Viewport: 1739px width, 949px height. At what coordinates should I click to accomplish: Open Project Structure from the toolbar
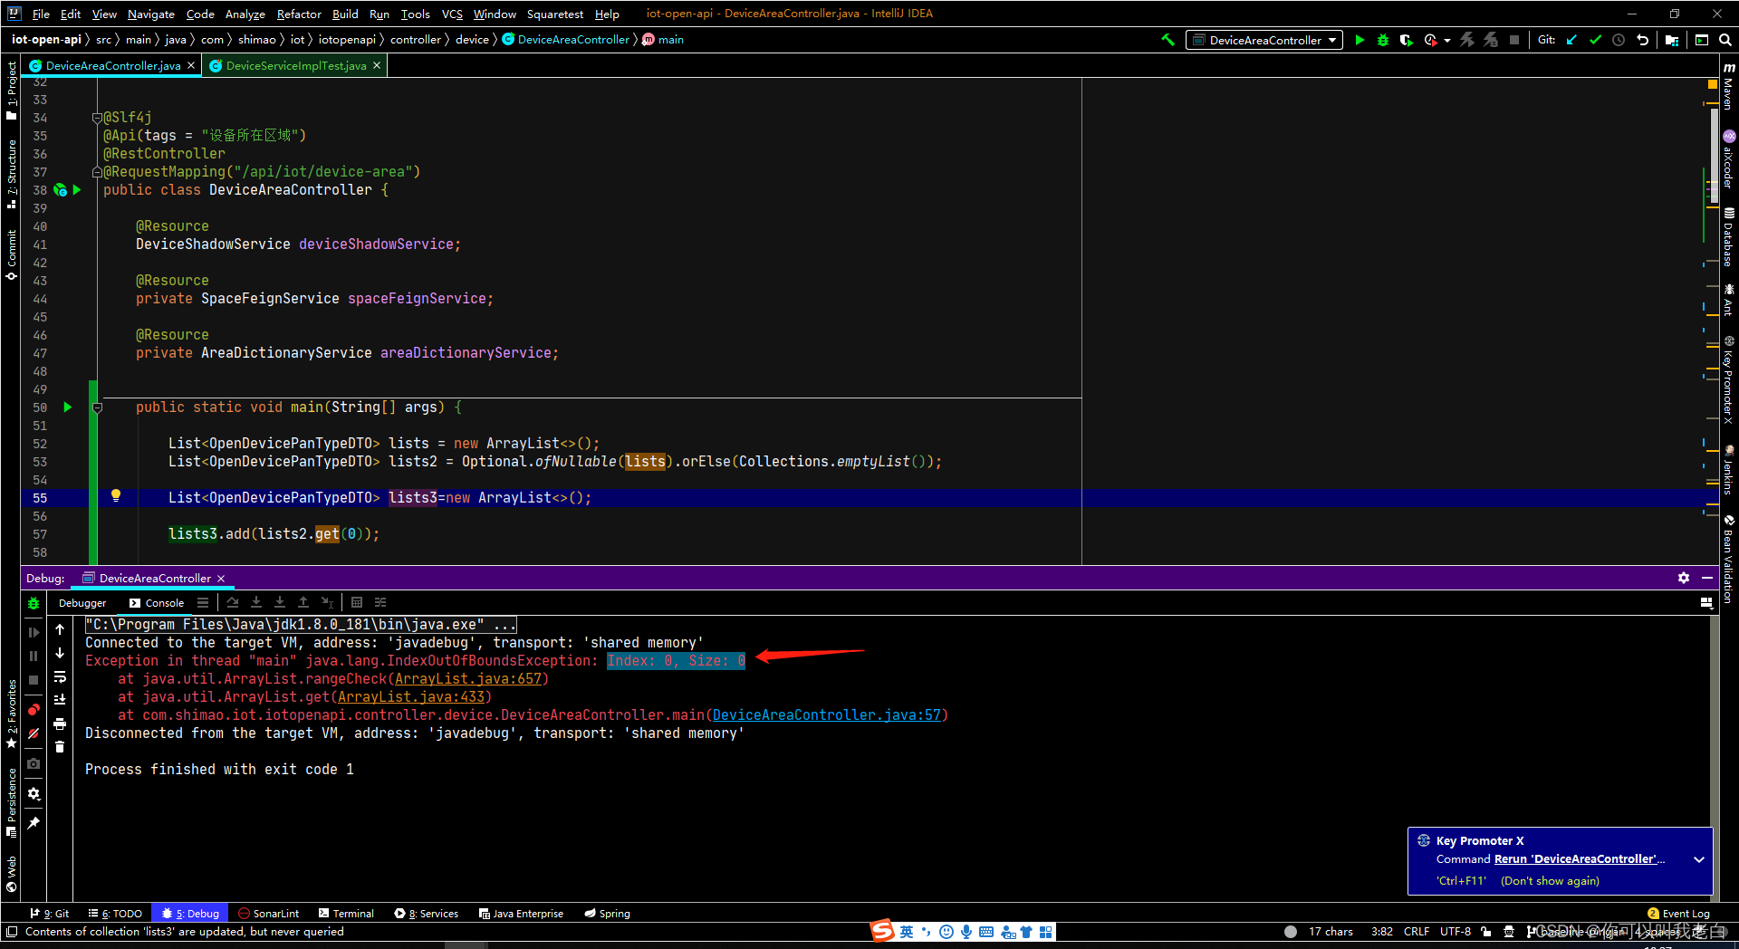click(x=1672, y=40)
